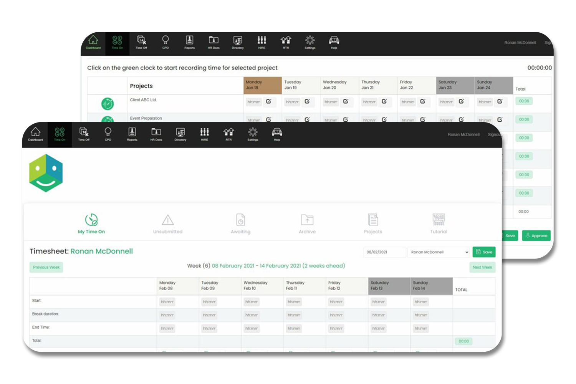576x384 pixels.
Task: Select Time On icon in back window
Action: coord(118,42)
